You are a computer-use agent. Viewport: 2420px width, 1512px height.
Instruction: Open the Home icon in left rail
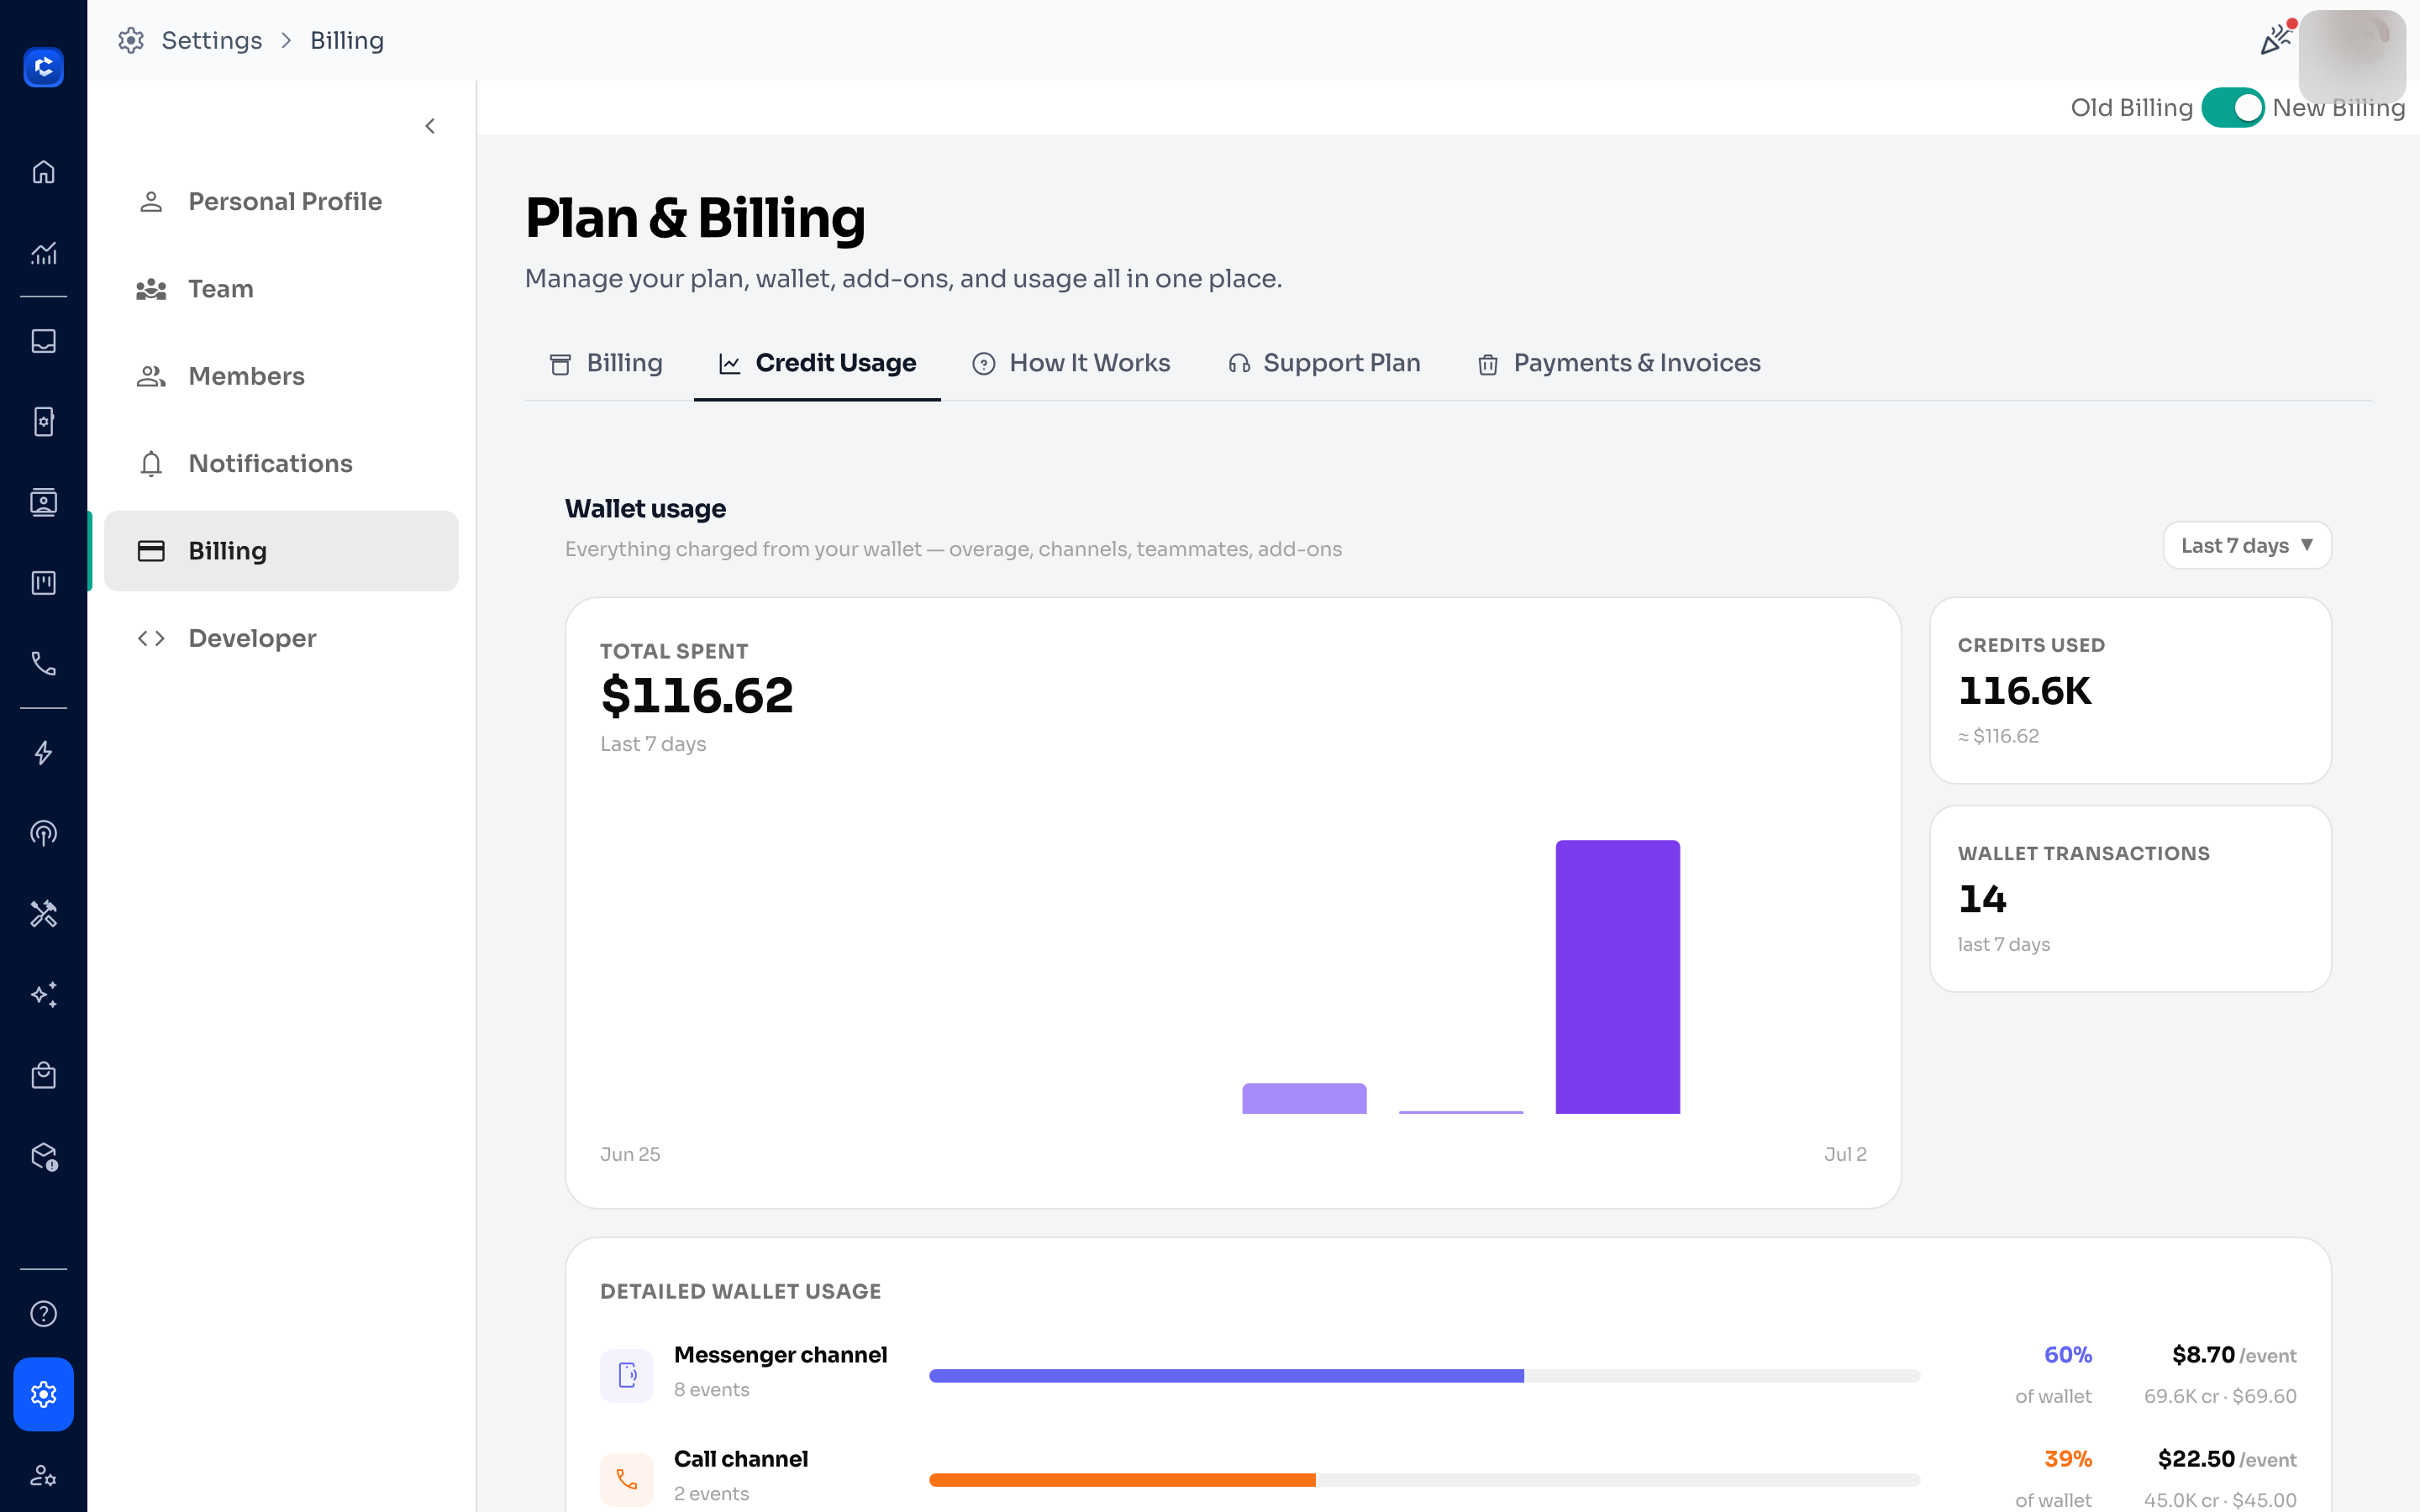(x=43, y=172)
